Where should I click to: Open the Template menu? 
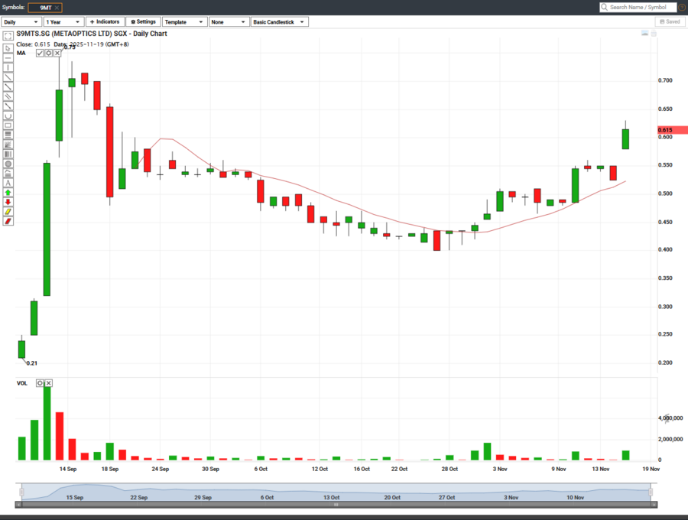tap(184, 22)
